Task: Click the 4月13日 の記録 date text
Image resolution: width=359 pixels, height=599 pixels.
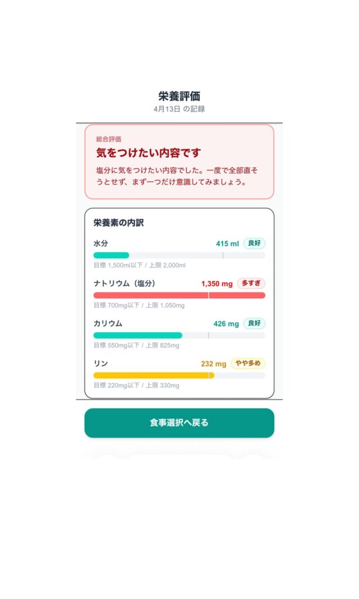Action: pos(179,109)
